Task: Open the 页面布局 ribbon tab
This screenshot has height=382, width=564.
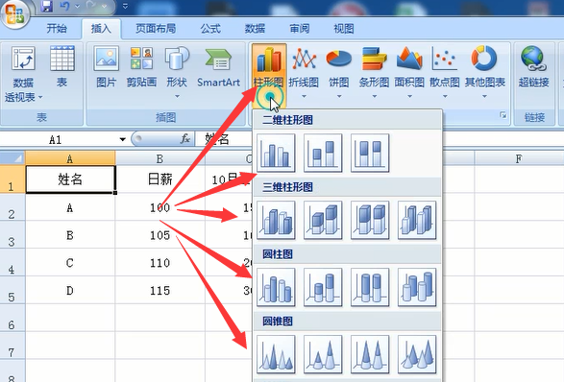Action: pyautogui.click(x=156, y=29)
